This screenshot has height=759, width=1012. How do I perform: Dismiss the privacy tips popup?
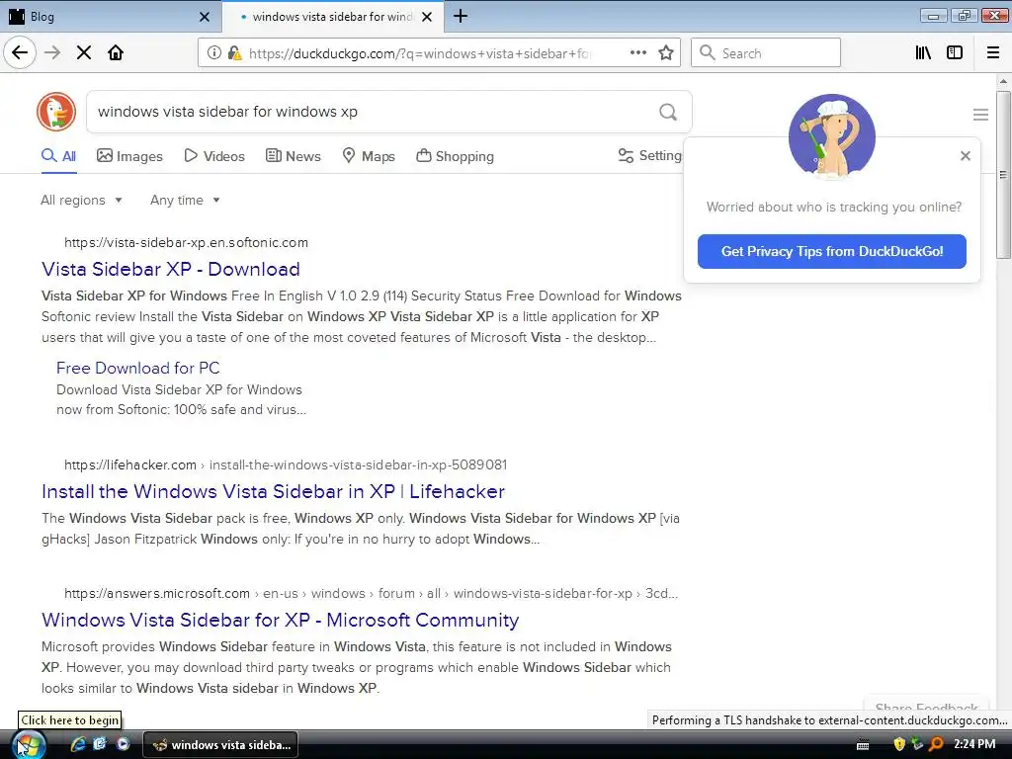point(965,155)
